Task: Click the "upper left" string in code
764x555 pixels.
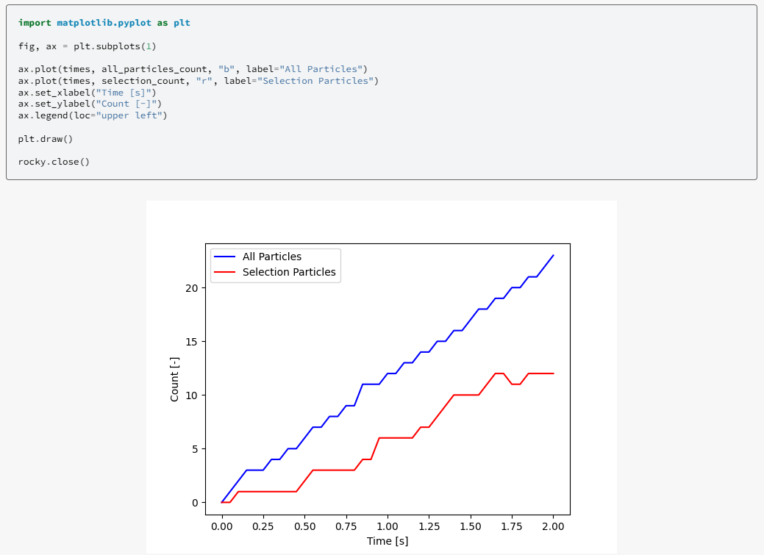Action: pyautogui.click(x=129, y=115)
